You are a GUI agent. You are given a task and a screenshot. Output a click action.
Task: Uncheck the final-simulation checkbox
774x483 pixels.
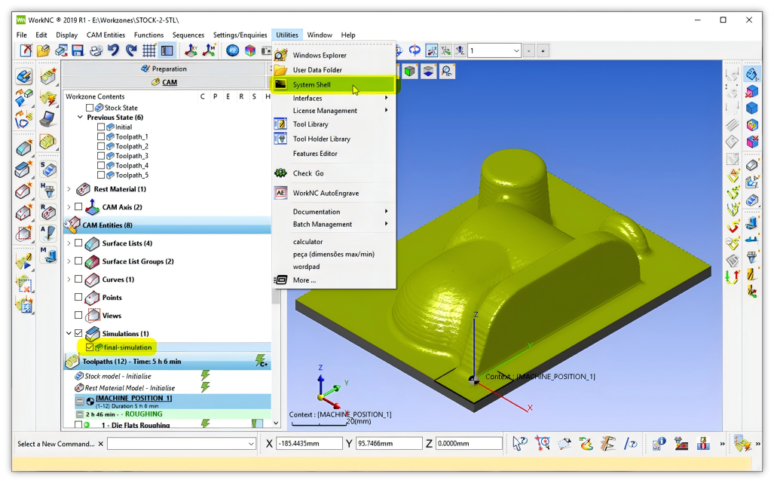click(90, 347)
